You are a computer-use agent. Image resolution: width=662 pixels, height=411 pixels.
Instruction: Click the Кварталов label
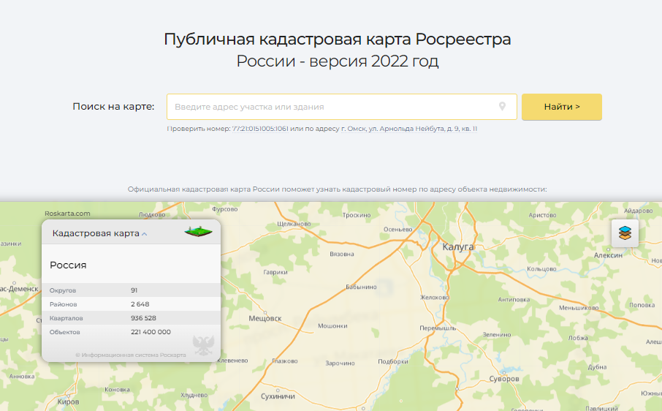[66, 318]
